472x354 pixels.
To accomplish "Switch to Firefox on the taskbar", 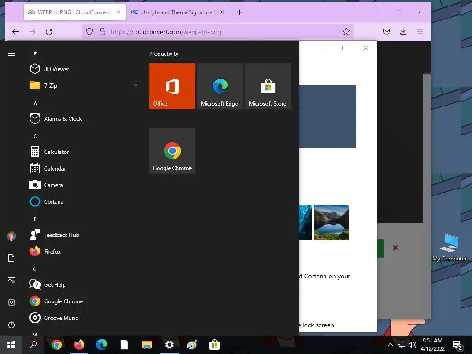I will [79, 345].
